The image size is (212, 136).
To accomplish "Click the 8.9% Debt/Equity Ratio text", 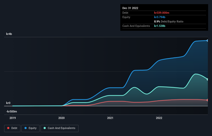I will click(x=169, y=21).
